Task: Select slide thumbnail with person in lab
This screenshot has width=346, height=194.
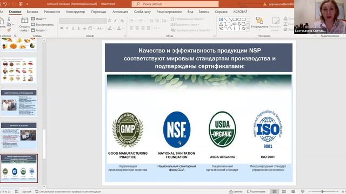Action: pos(18,103)
